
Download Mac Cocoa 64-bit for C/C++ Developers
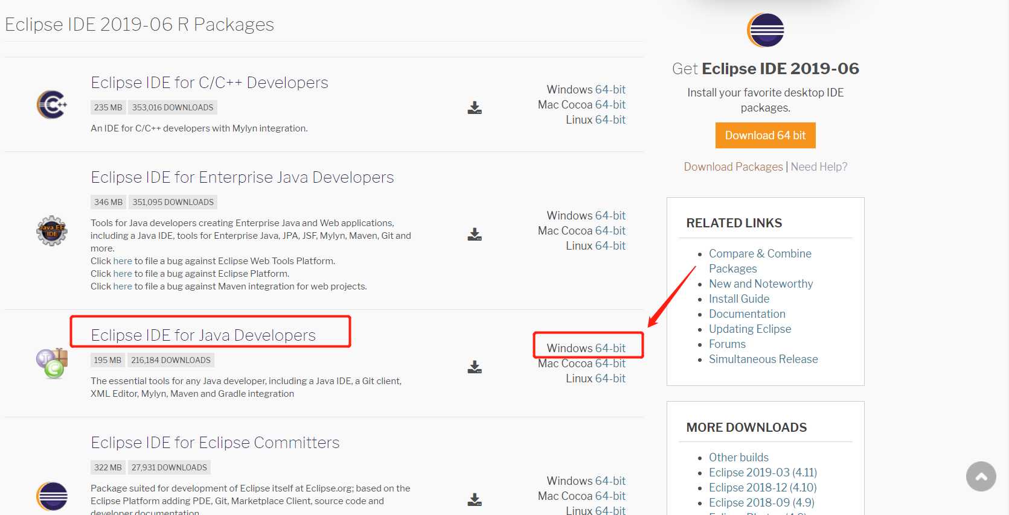pos(610,104)
